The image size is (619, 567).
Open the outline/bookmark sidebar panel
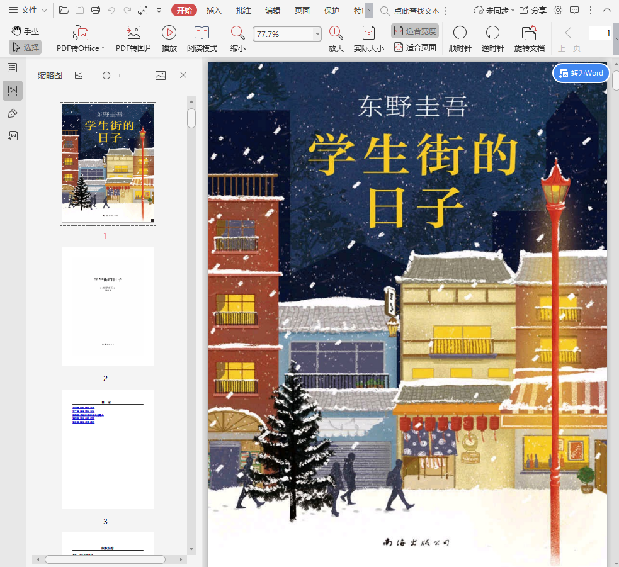[13, 68]
